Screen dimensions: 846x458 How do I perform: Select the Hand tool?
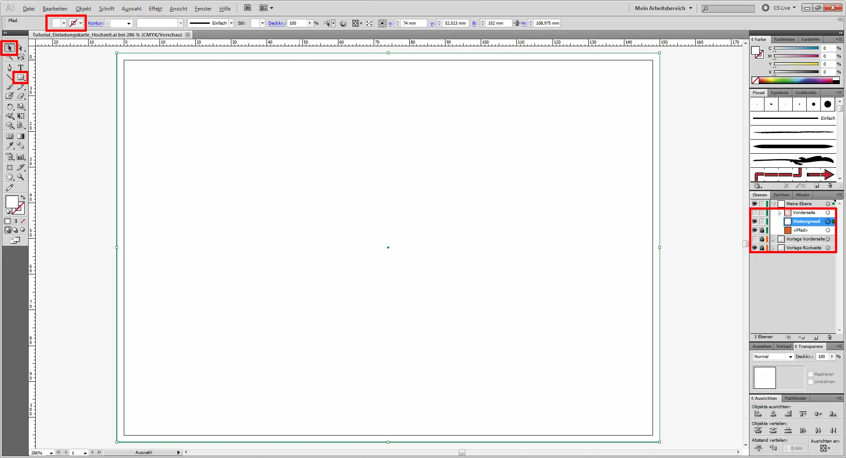coord(9,177)
